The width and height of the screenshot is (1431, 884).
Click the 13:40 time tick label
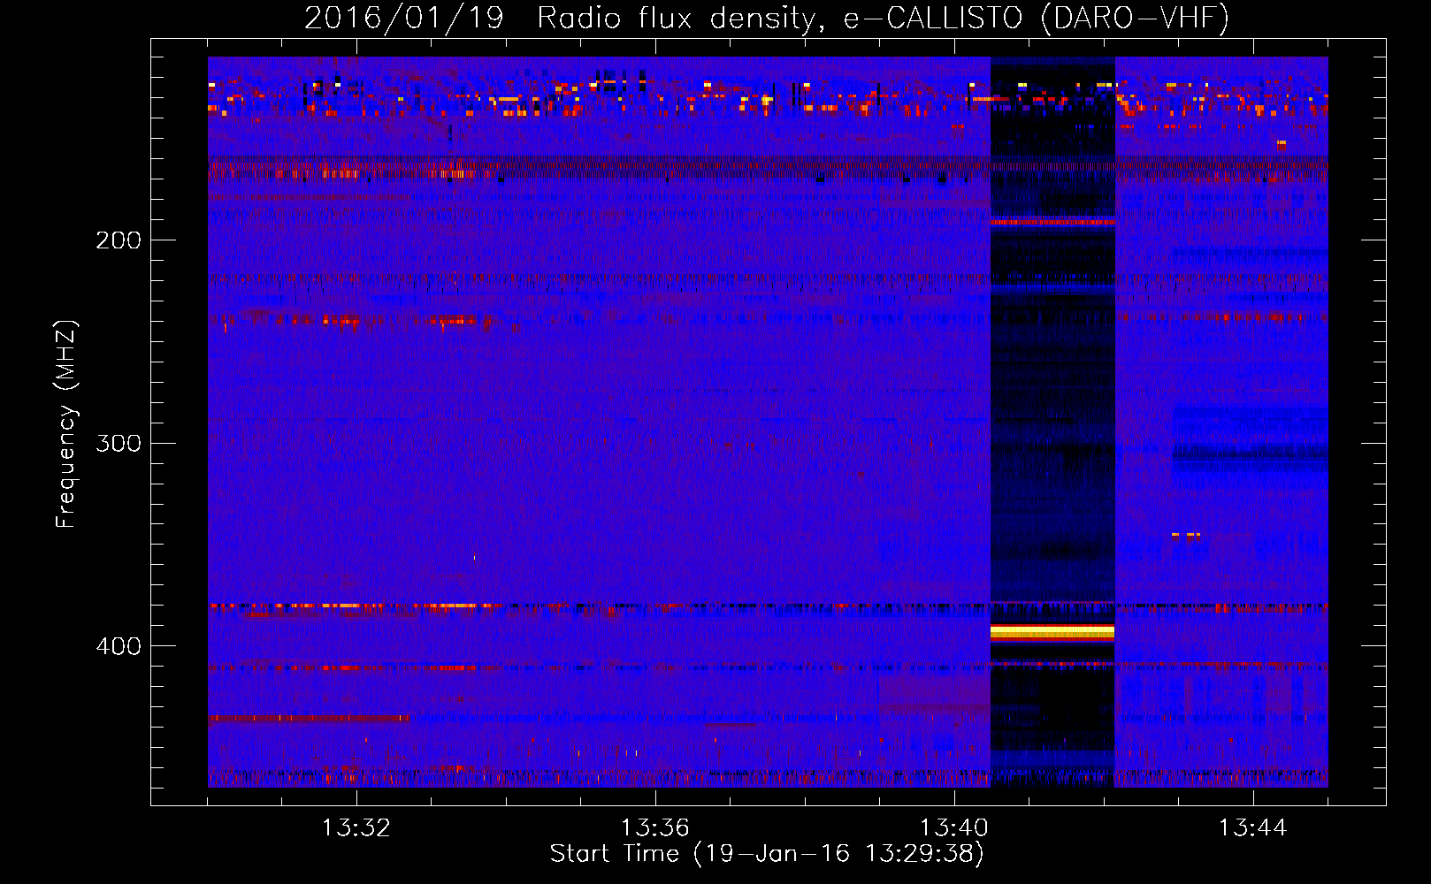(953, 828)
